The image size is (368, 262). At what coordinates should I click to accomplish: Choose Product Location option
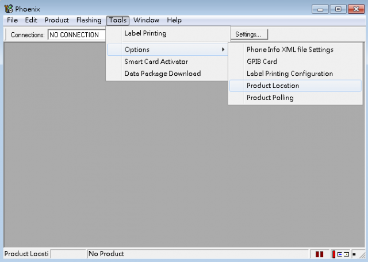click(x=295, y=86)
